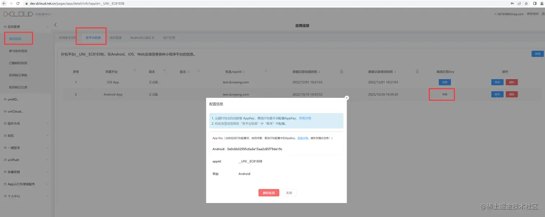Select 应用转让审核 in the sidebar
Screen dimensions: 545x217
tap(18, 75)
